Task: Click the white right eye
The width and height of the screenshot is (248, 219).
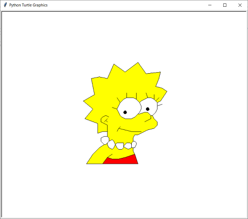Action: tap(149, 106)
